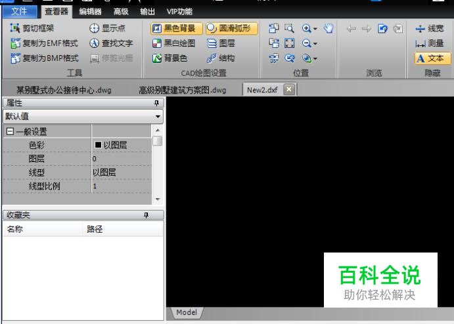The image size is (454, 324).
Task: Expand the zoom in dropdown arrow
Action: pyautogui.click(x=315, y=29)
